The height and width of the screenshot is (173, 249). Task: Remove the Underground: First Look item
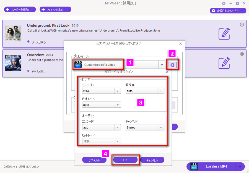click(242, 24)
